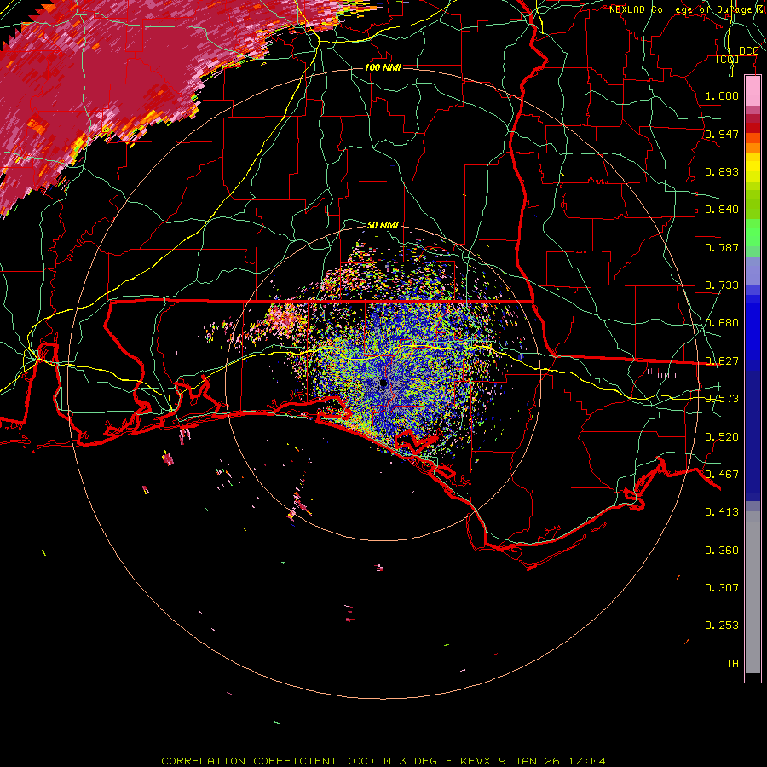767x767 pixels.
Task: Click the 0.253 scale label
Action: [722, 626]
